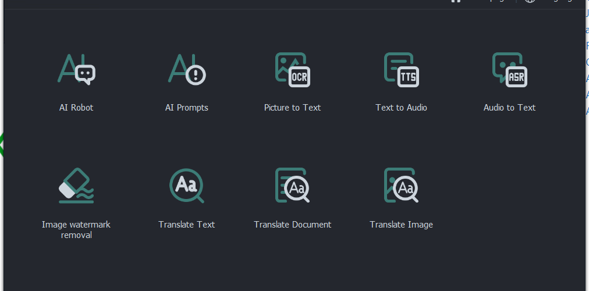Choose the Image watermark removal label
The width and height of the screenshot is (589, 291).
[76, 230]
